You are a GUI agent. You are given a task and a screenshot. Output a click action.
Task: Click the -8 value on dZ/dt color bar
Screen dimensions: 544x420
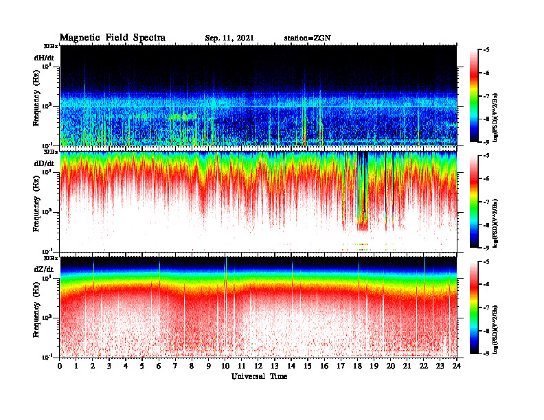[486, 331]
